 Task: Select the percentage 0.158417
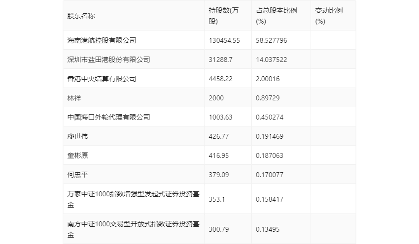269,199
